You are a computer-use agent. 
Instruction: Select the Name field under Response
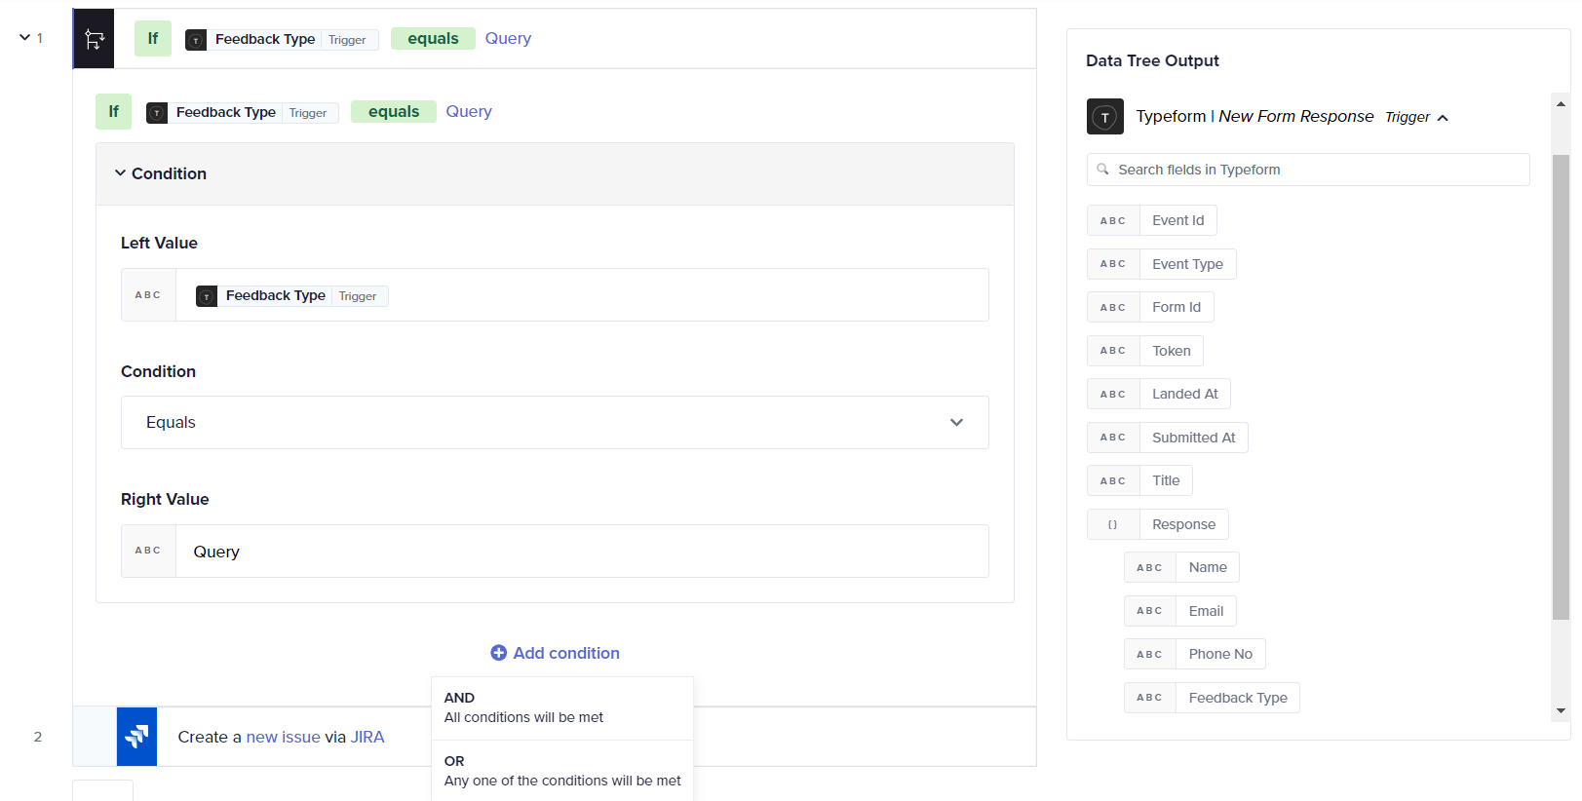(1181, 567)
